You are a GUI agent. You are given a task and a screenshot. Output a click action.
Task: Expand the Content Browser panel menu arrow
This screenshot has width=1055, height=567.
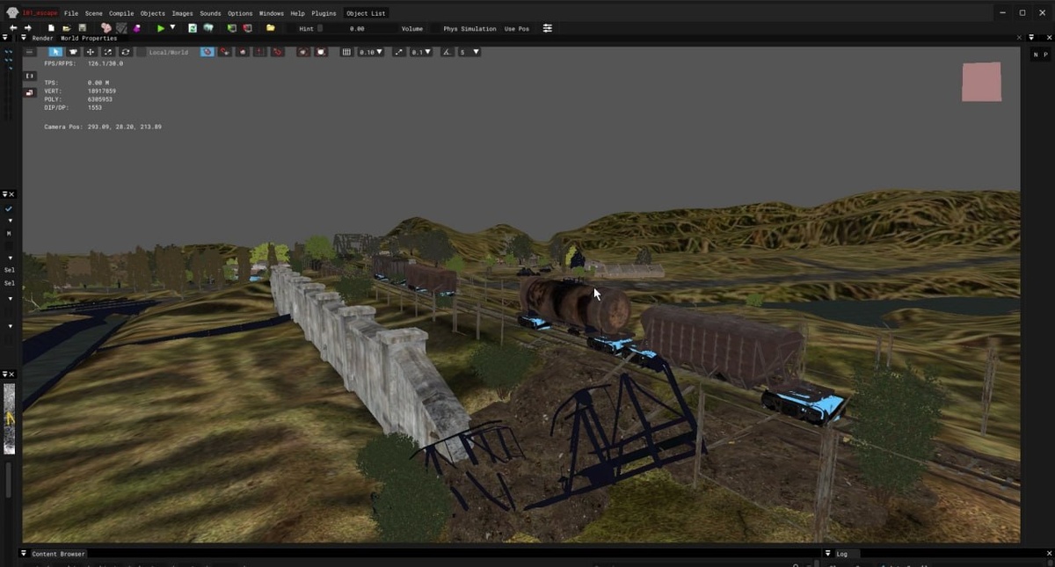[x=24, y=554]
